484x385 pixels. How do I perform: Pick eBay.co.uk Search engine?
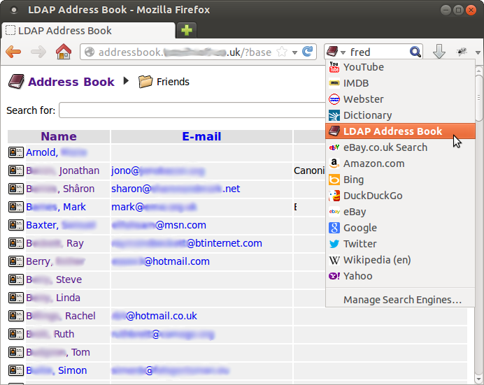400,147
